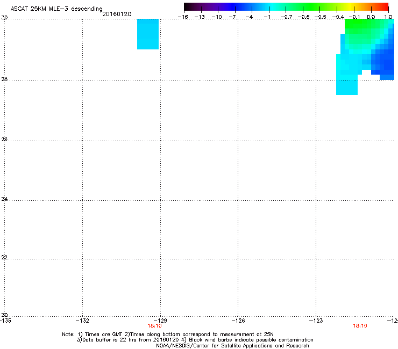Click the colorbar label -0.7
The height and width of the screenshot is (349, 398).
point(286,17)
